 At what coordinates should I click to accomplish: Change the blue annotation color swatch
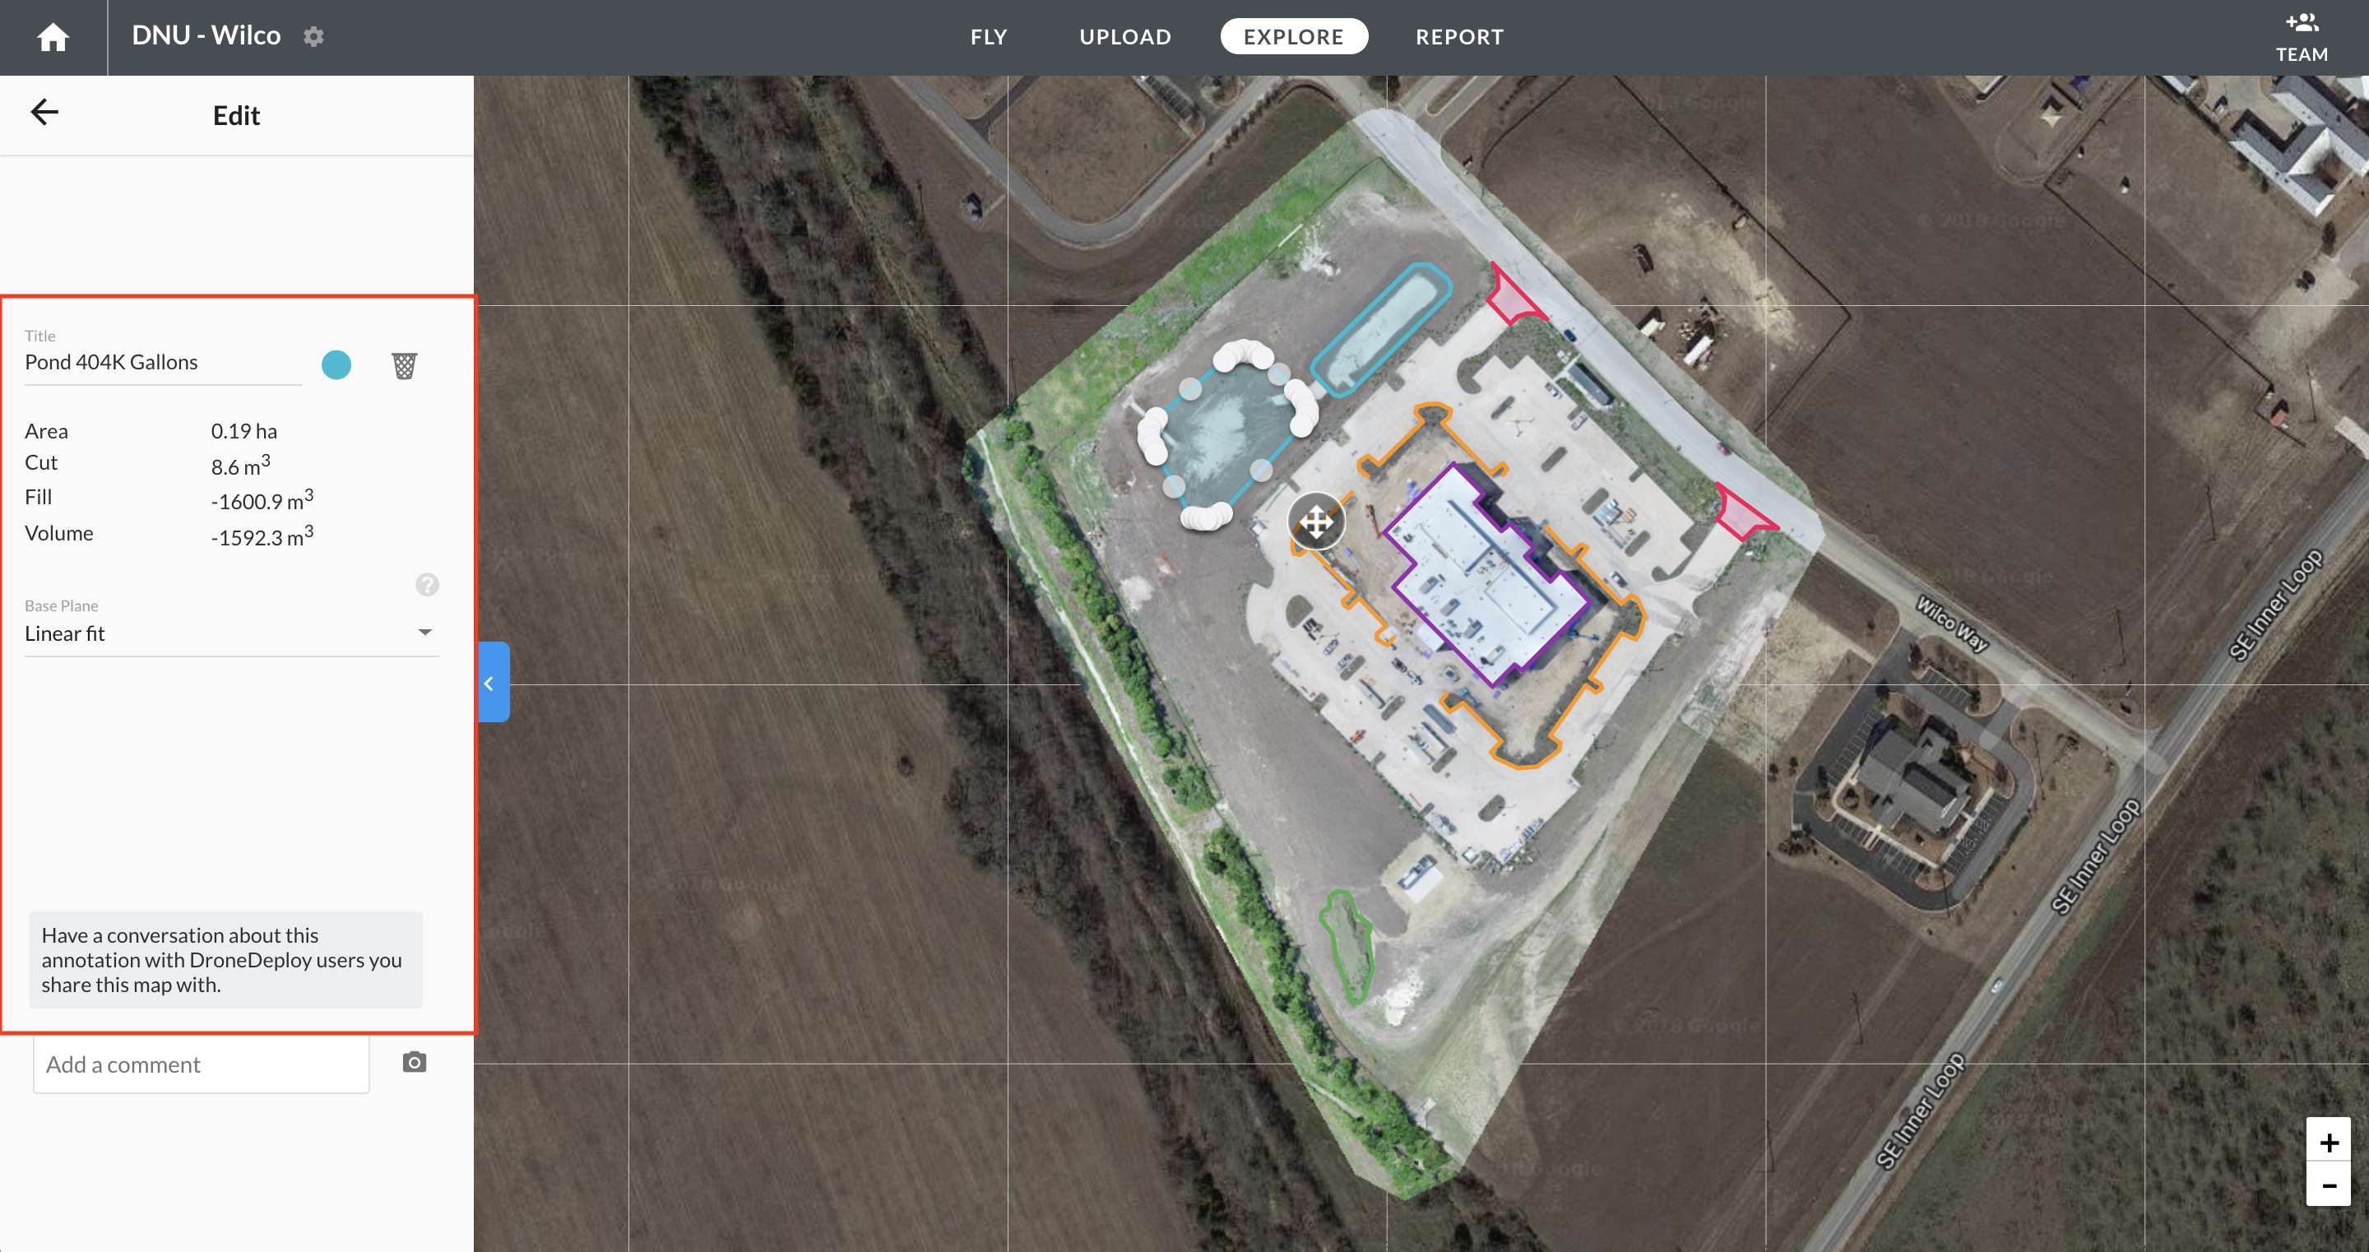click(x=336, y=365)
